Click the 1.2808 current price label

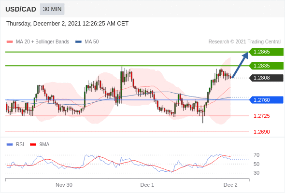coord(266,78)
